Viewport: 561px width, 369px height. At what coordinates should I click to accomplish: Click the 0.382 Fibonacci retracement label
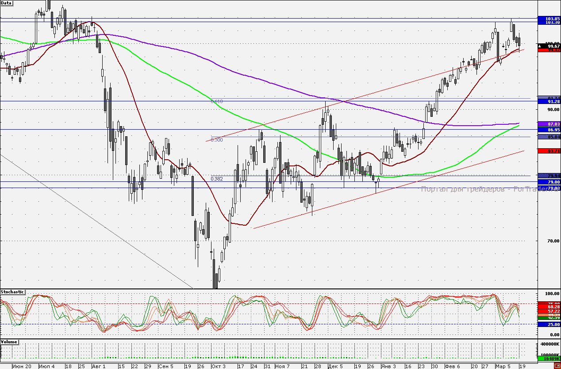point(217,179)
